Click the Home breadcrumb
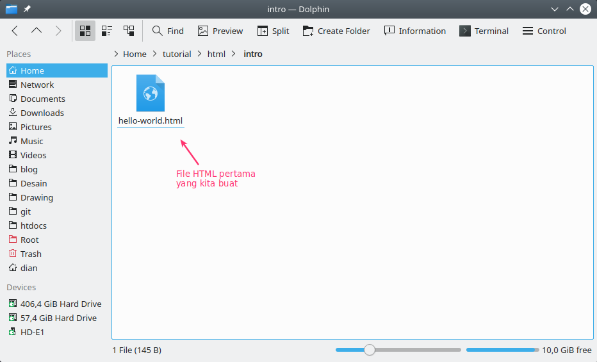597x362 pixels. pyautogui.click(x=135, y=54)
